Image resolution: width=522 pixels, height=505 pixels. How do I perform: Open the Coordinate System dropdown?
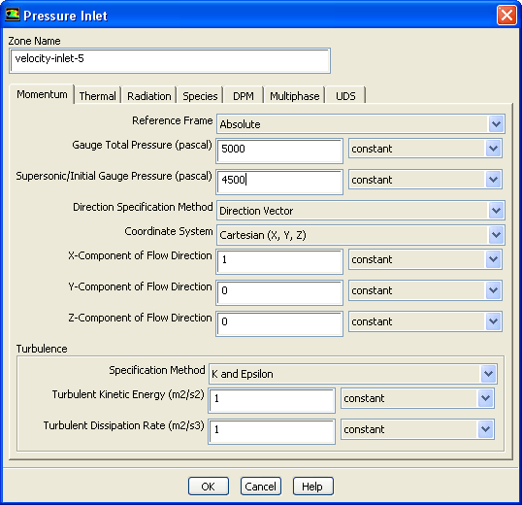click(x=361, y=235)
